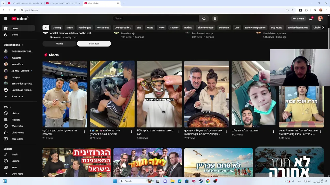
Task: Select the Hamburgers filter chip
Action: pyautogui.click(x=85, y=27)
